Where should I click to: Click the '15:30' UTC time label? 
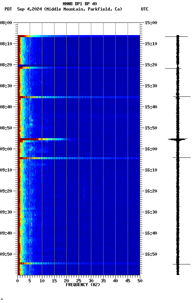[x=151, y=86]
